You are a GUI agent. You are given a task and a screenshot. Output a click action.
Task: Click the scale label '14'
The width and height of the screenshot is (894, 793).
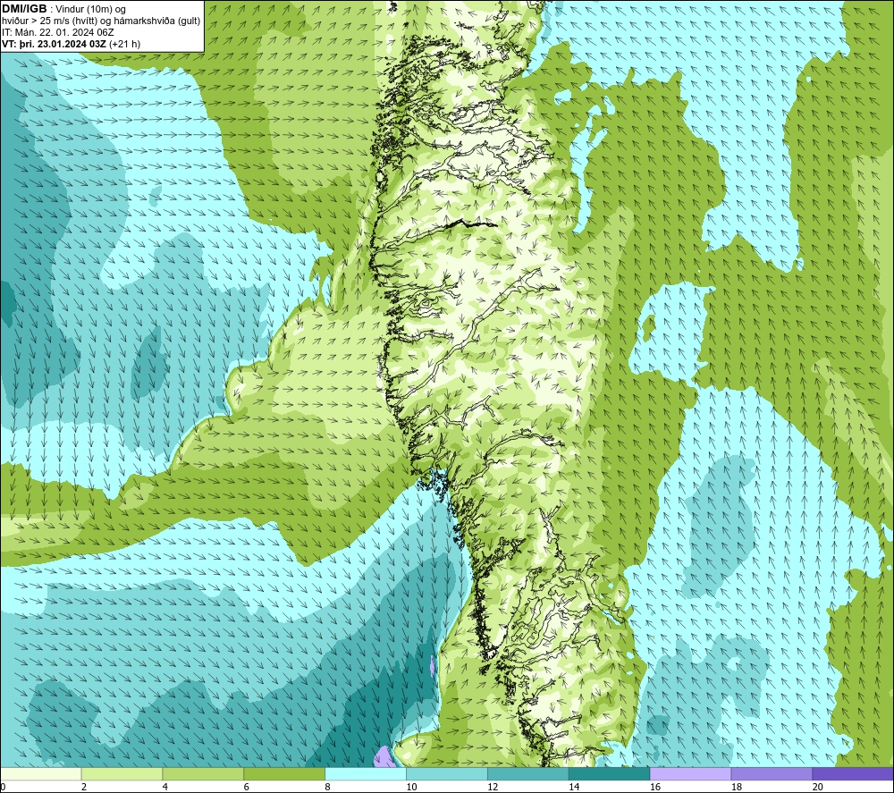click(574, 788)
